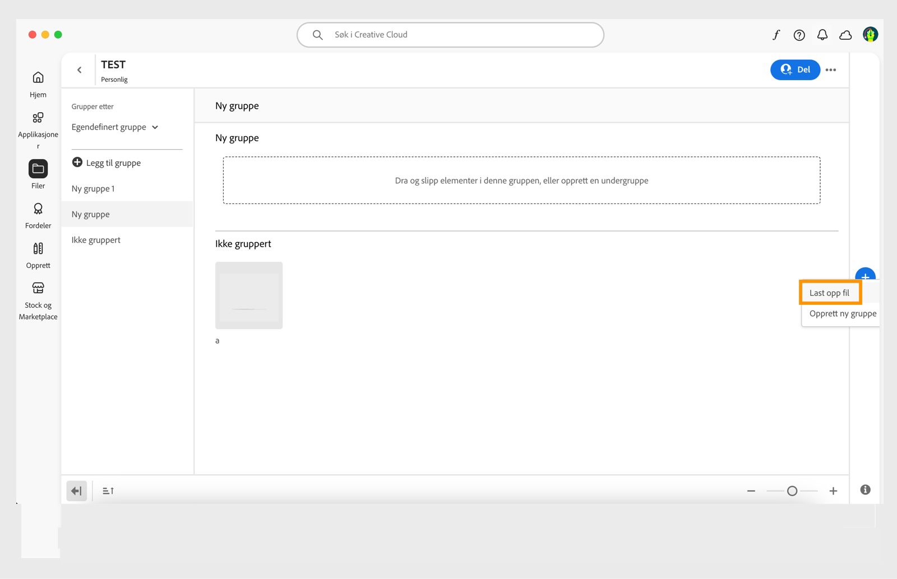
Task: Open the thumbnail of file a
Action: pyautogui.click(x=249, y=295)
